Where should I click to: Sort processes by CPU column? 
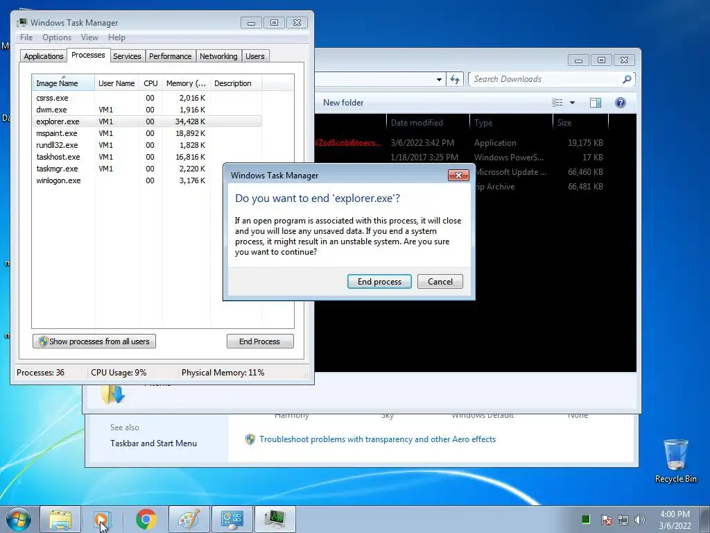[x=150, y=83]
